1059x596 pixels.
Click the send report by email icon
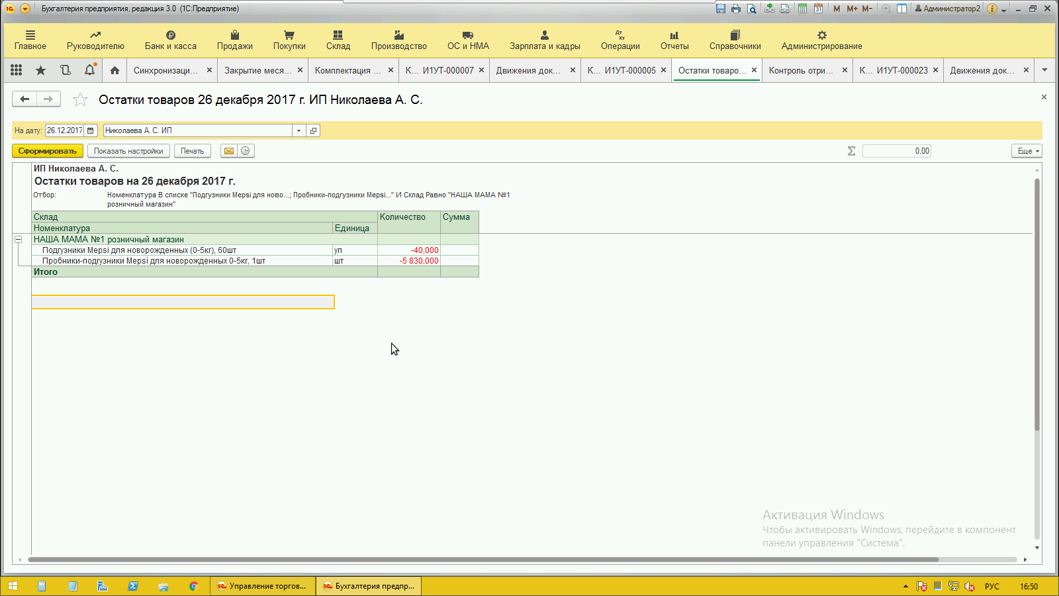coord(228,151)
